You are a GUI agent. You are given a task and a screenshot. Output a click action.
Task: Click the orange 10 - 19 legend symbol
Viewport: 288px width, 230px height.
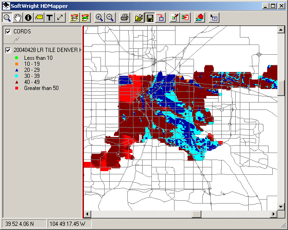tap(17, 64)
